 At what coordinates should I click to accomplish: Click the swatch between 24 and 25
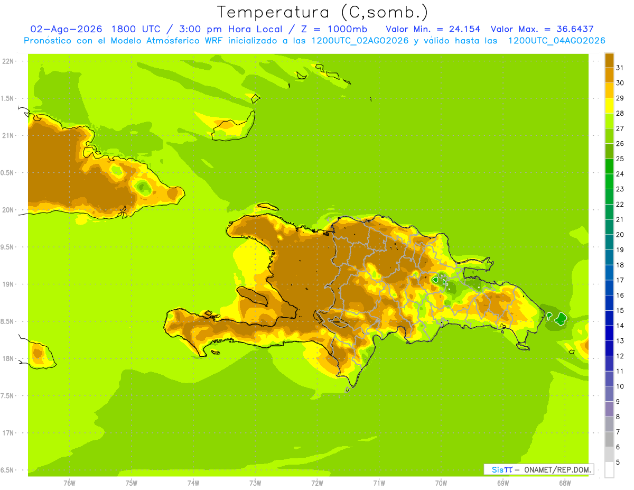click(609, 166)
